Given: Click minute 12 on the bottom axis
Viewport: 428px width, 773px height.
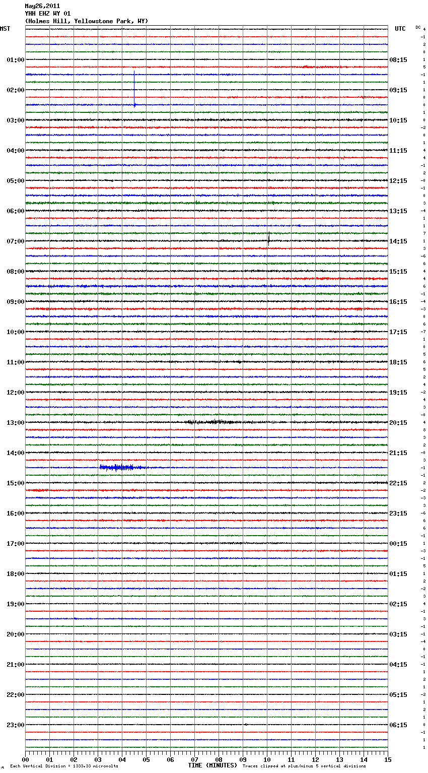Looking at the screenshot, I should point(315,759).
